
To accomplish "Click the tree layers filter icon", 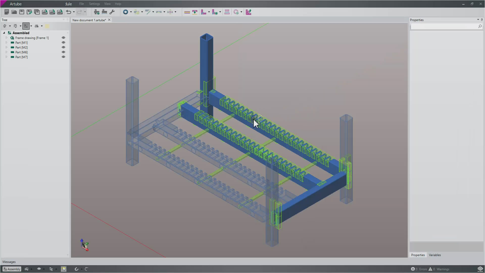I will pos(5,26).
